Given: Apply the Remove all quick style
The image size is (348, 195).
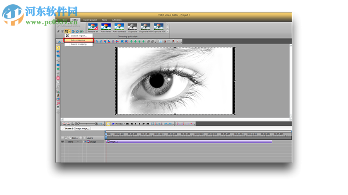Looking at the screenshot, I should [93, 28].
